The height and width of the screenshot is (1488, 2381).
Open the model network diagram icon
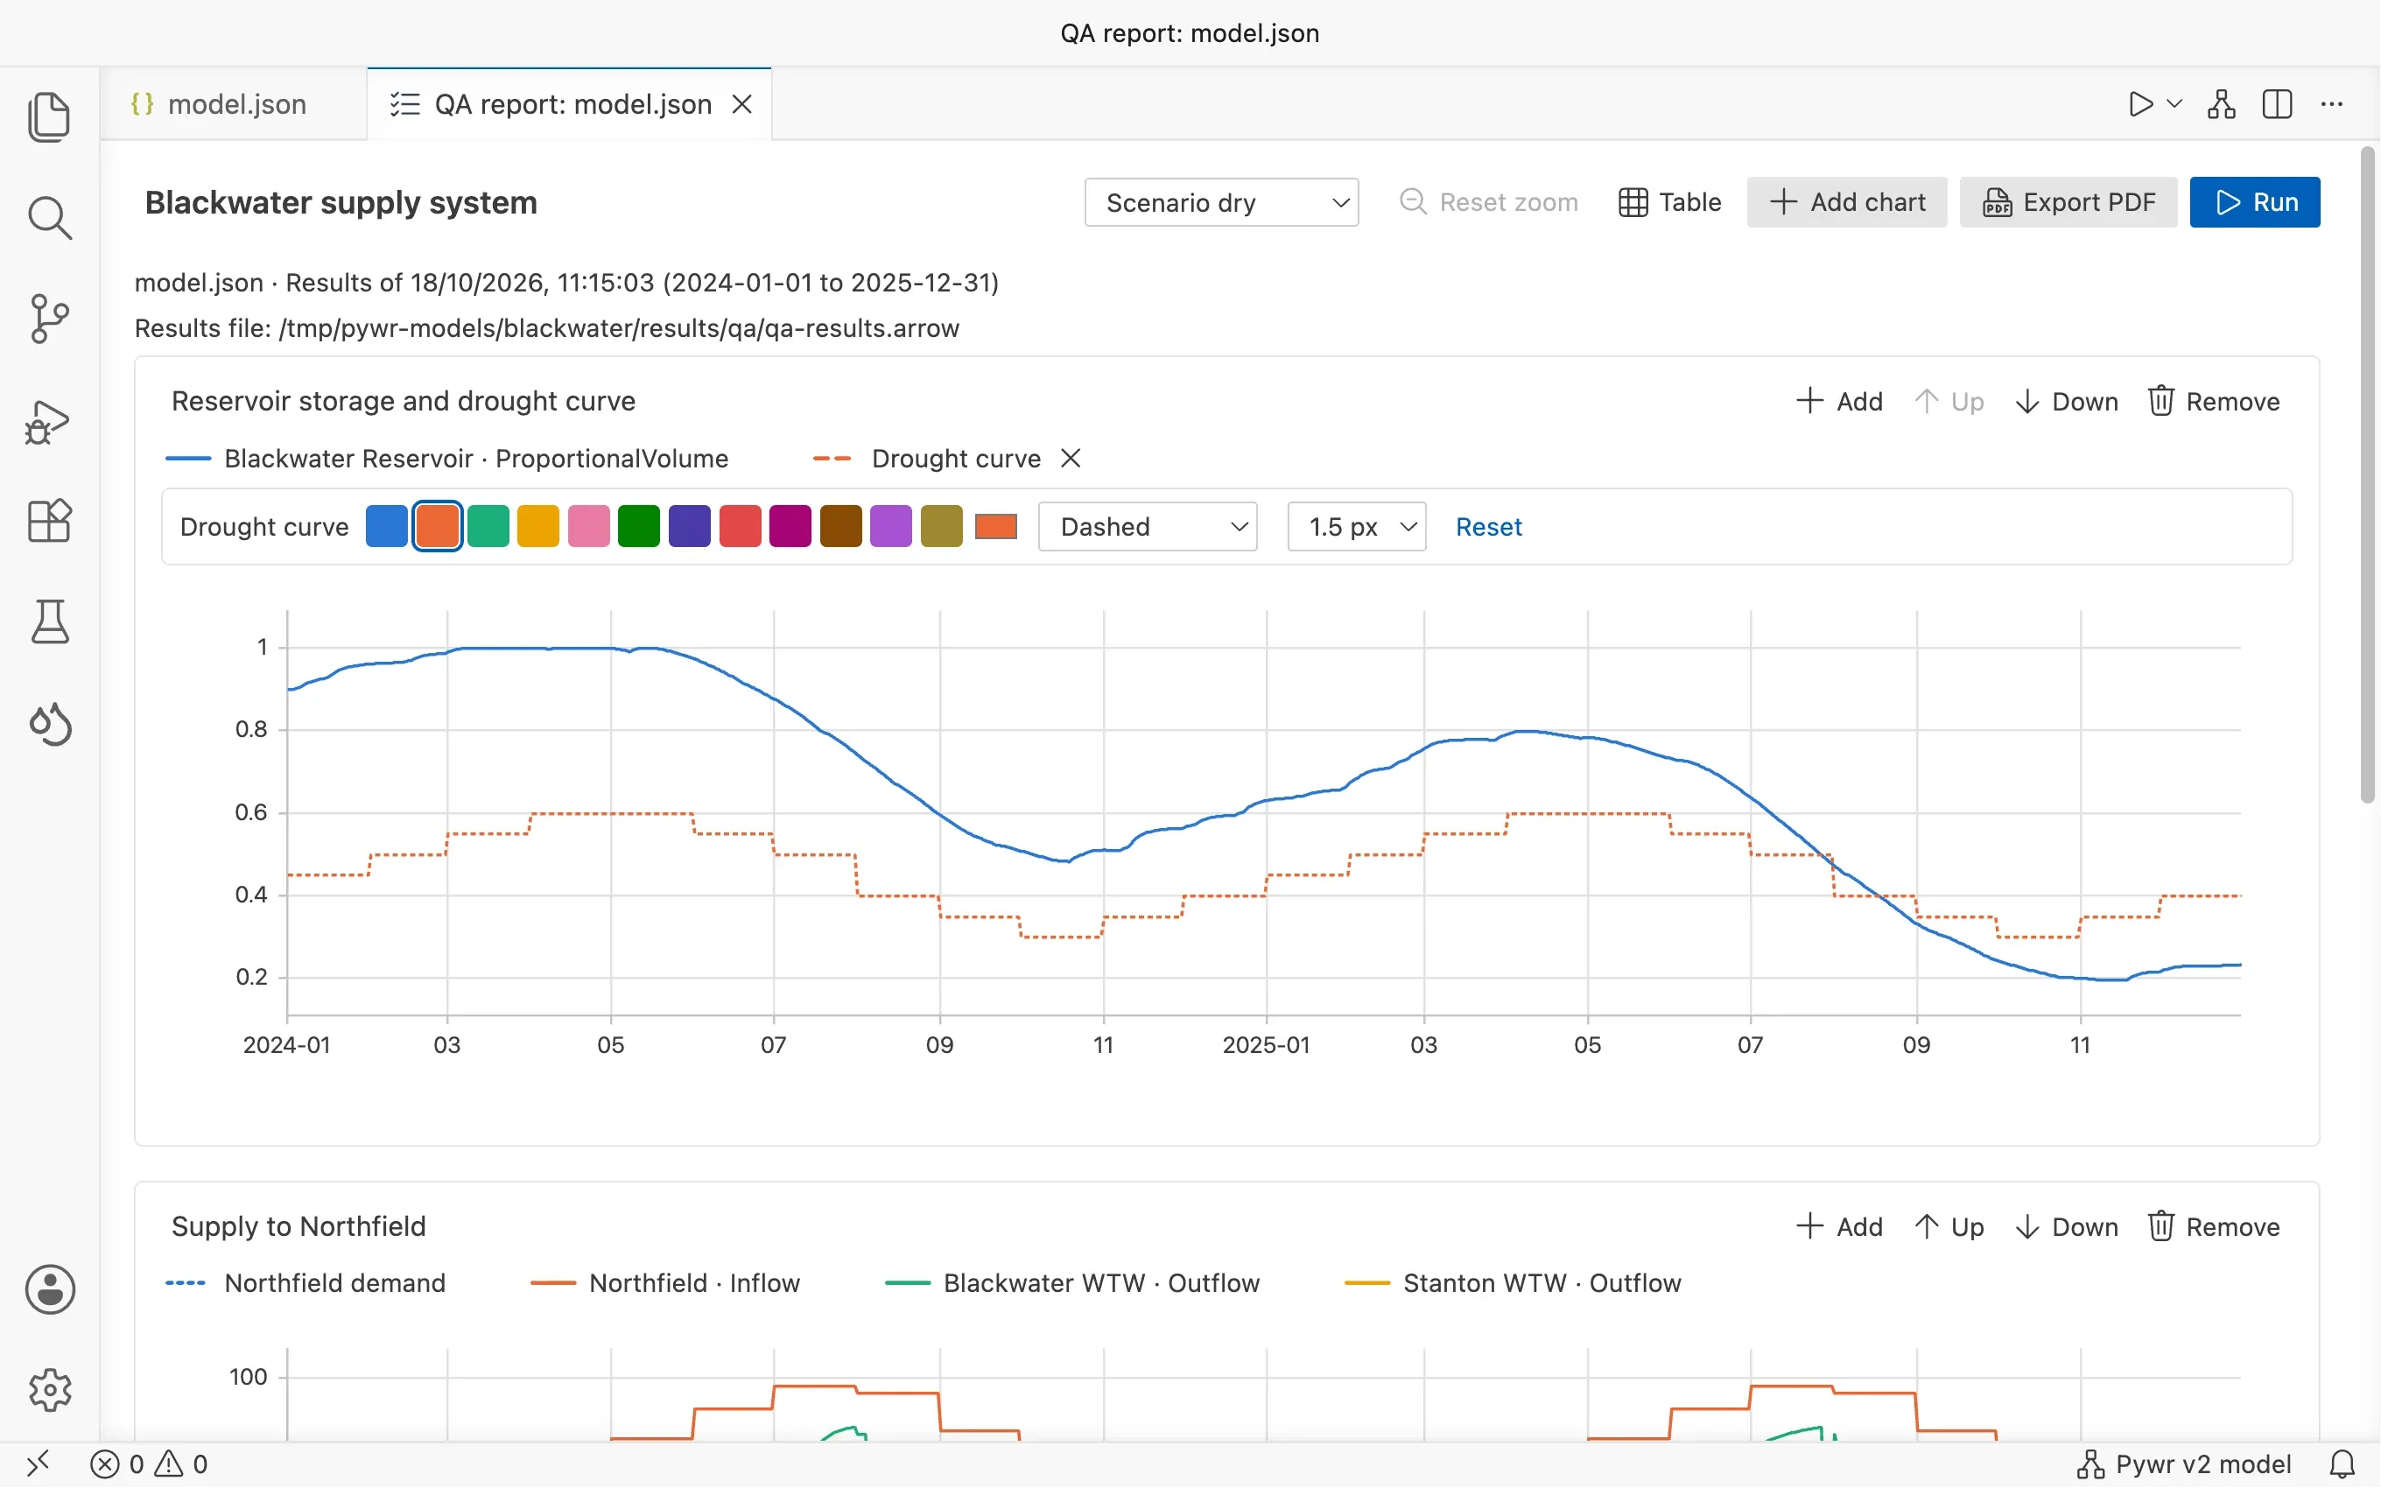point(2221,104)
